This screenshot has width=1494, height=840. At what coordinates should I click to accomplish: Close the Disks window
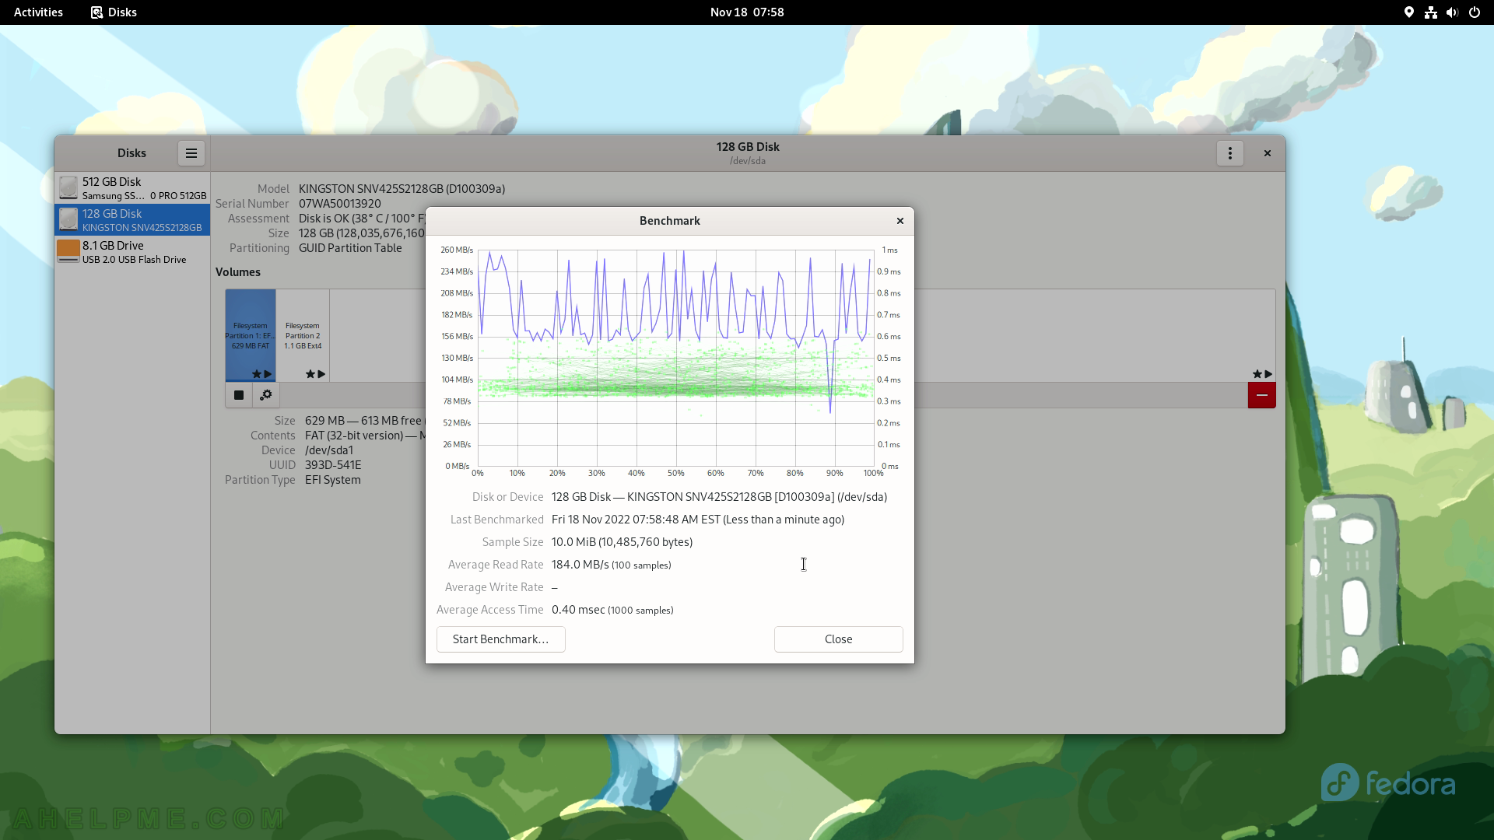pos(1268,153)
